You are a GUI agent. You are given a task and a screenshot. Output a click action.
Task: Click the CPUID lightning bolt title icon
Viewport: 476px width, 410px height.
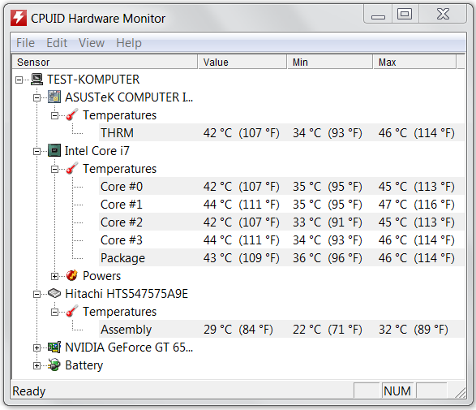pos(19,18)
